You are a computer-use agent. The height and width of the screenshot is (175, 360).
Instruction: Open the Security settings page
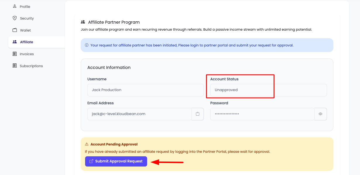point(27,18)
